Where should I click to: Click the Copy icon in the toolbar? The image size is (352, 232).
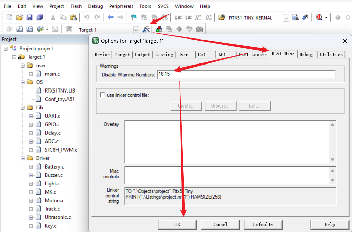[x=63, y=17]
